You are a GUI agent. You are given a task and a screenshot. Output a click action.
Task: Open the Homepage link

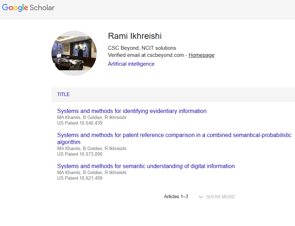[201, 55]
